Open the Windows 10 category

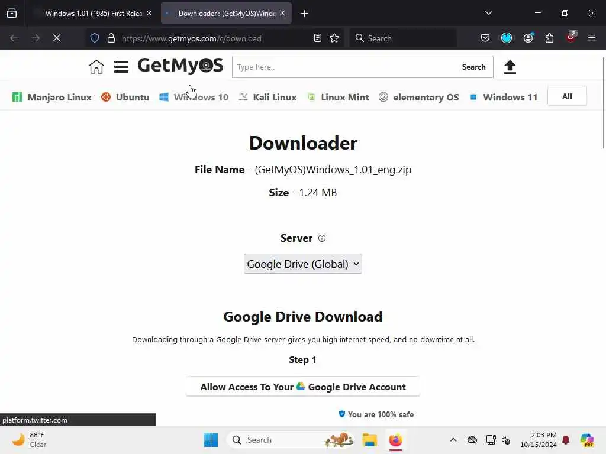pyautogui.click(x=194, y=97)
